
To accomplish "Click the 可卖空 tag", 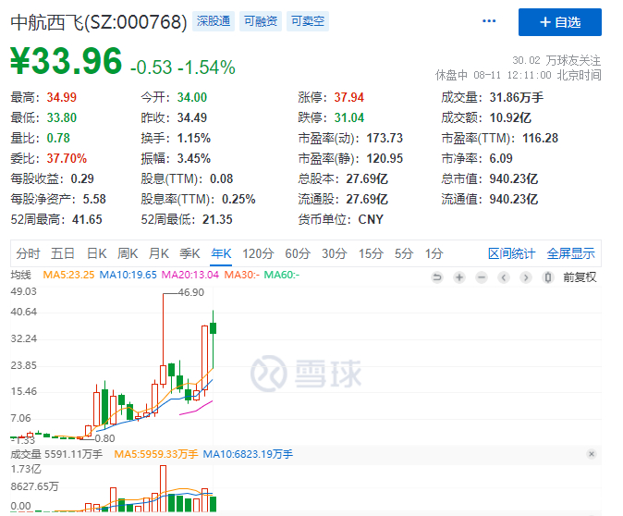I will (x=308, y=21).
